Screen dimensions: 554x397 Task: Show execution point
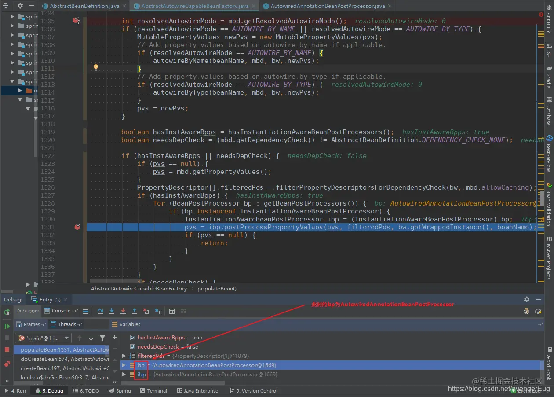[86, 311]
